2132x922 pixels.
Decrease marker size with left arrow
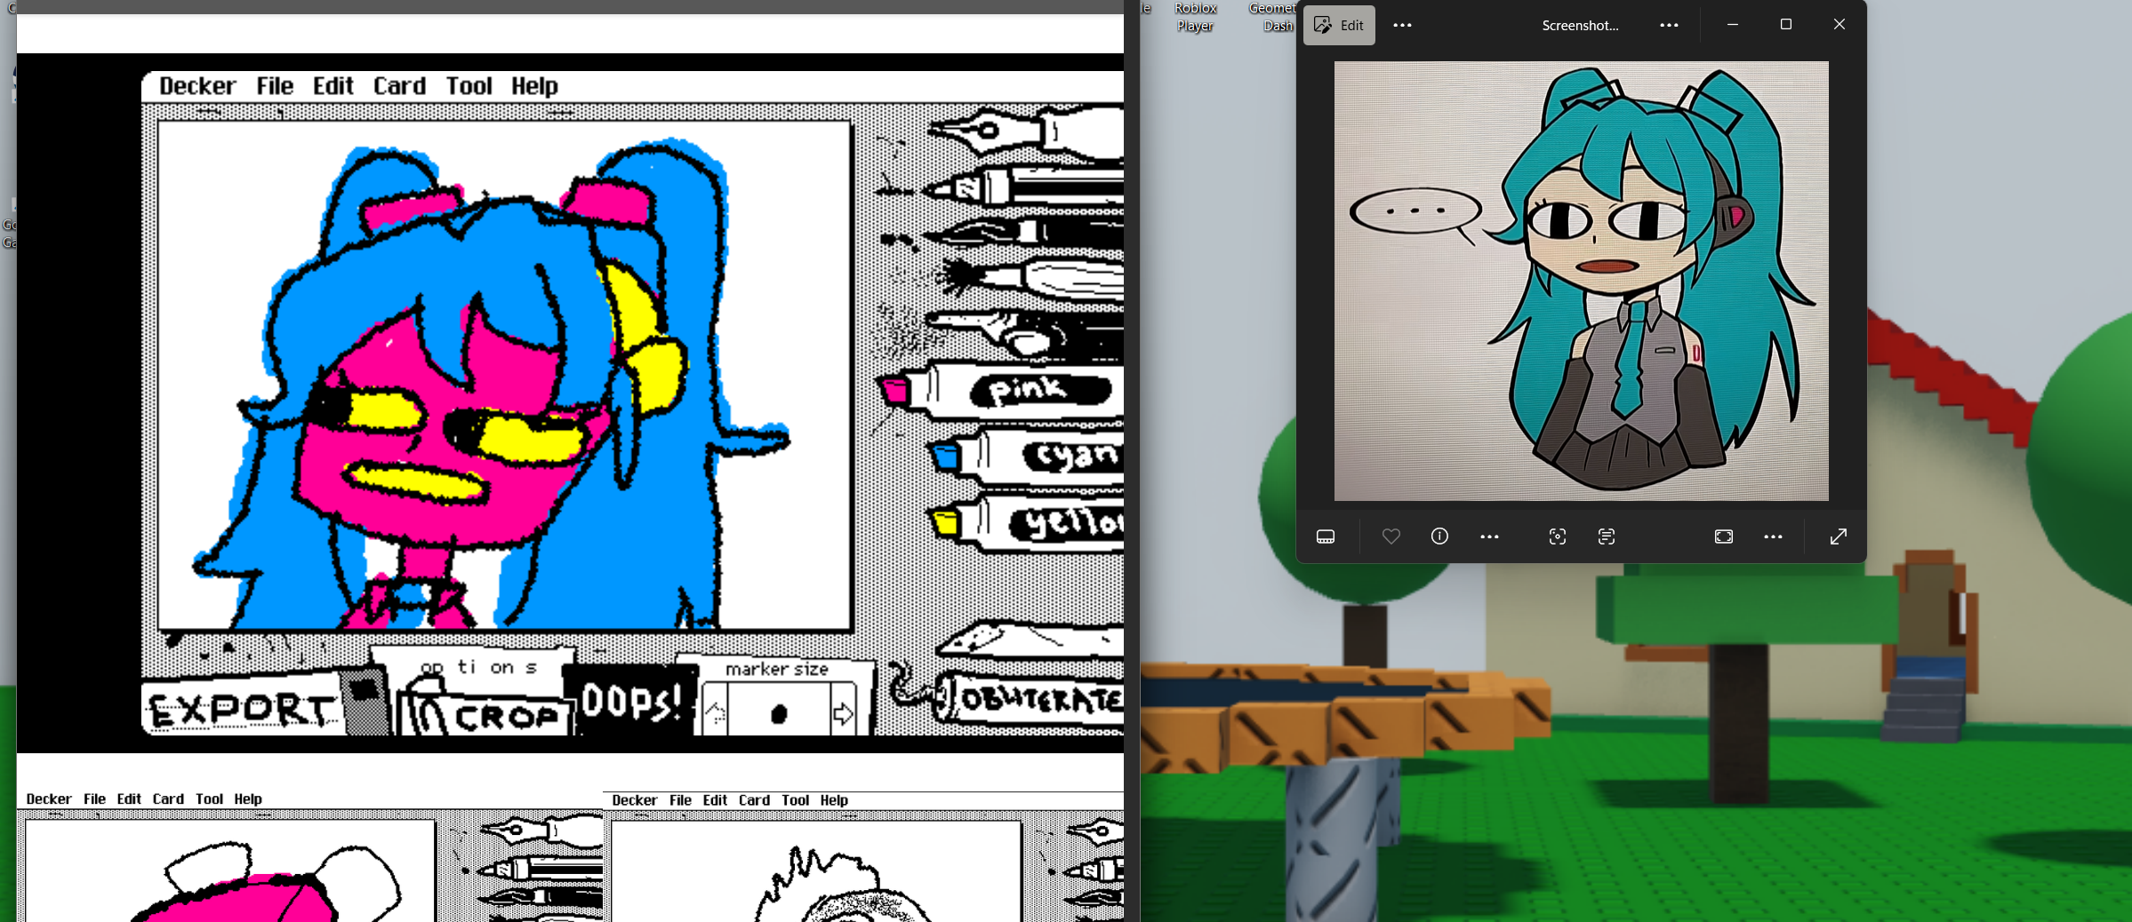click(x=715, y=712)
